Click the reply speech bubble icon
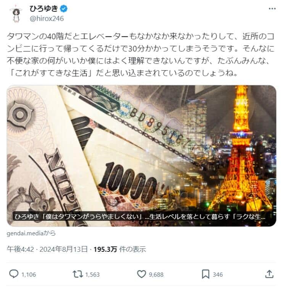Image resolution: width=283 pixels, height=287 pixels. coord(14,274)
